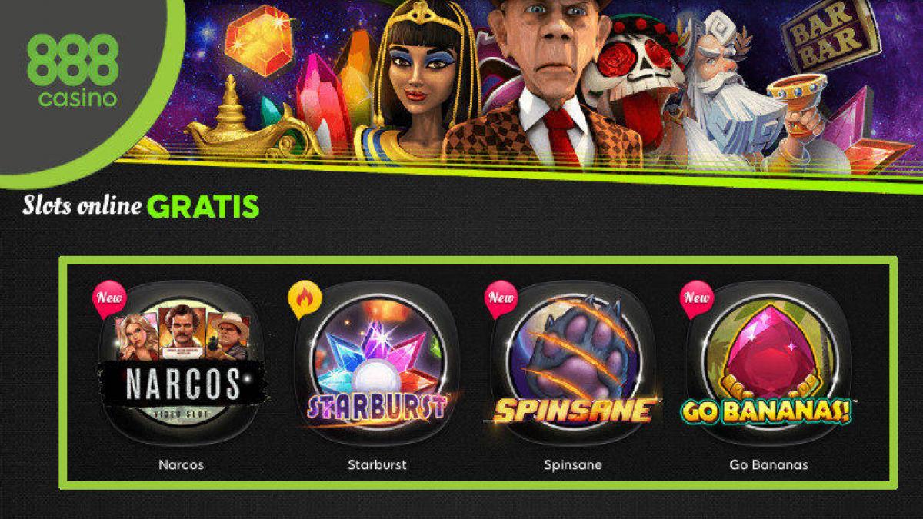The height and width of the screenshot is (519, 923).
Task: Click the New badge on Go Bananas
Action: tap(697, 301)
